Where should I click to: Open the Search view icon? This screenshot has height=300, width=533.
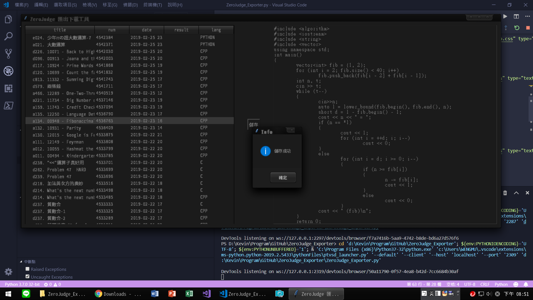(x=8, y=36)
